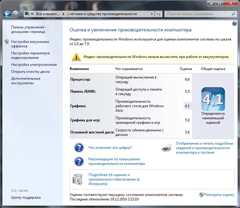Image resolution: width=240 pixels, height=208 pixels.
Task: Click the Последнее обновление date text
Action: (x=104, y=199)
